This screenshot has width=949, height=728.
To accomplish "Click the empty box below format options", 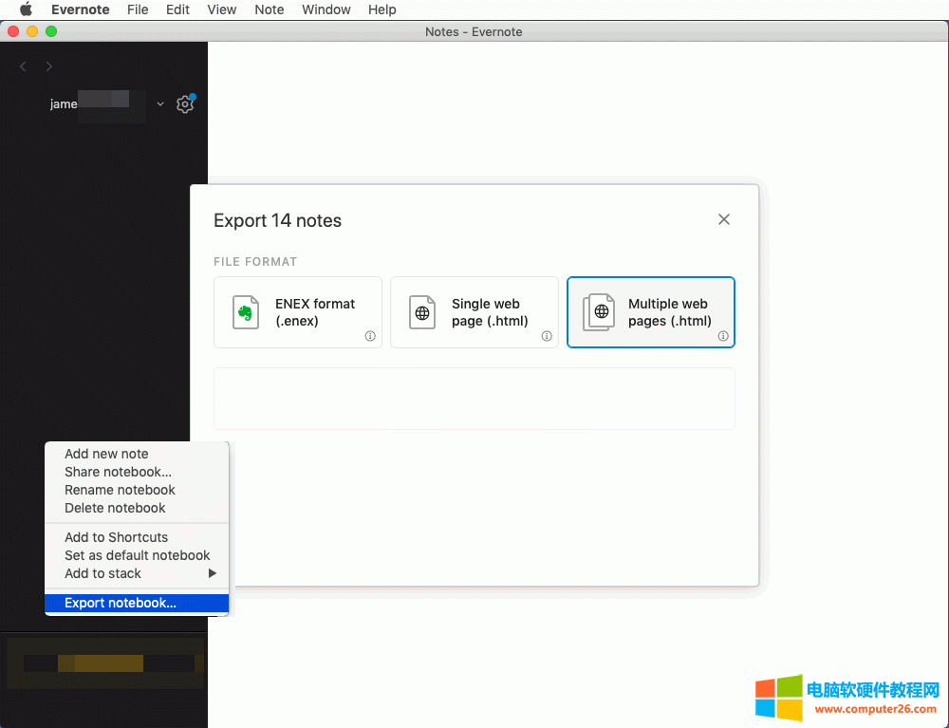I will (474, 399).
